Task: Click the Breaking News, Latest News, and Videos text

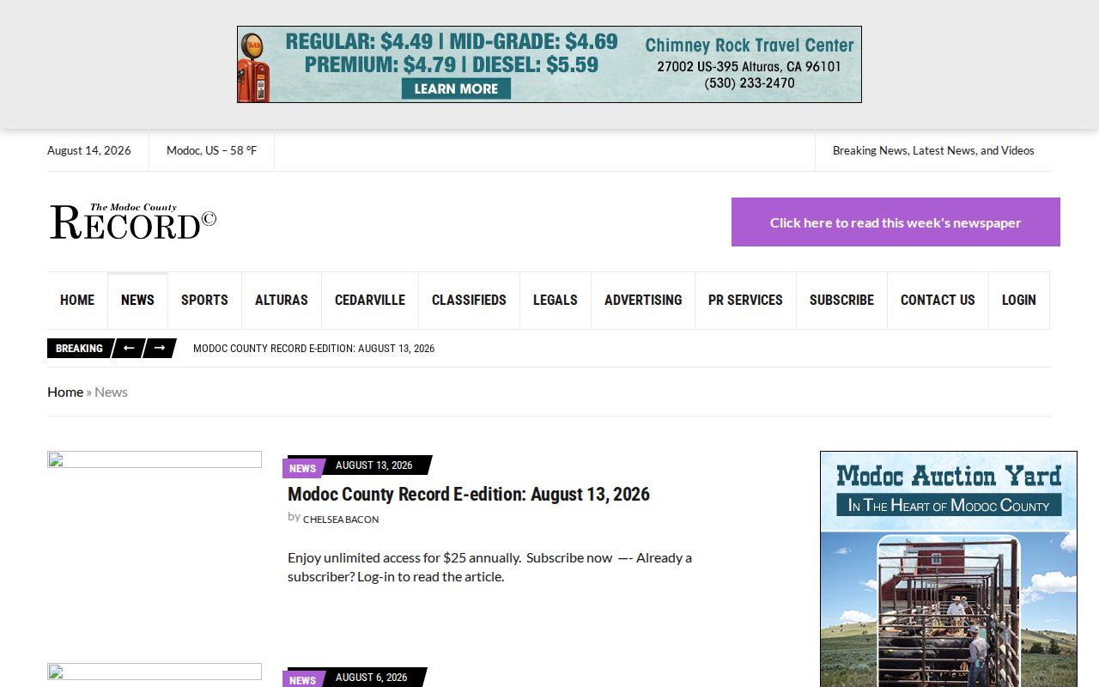Action: (x=933, y=150)
